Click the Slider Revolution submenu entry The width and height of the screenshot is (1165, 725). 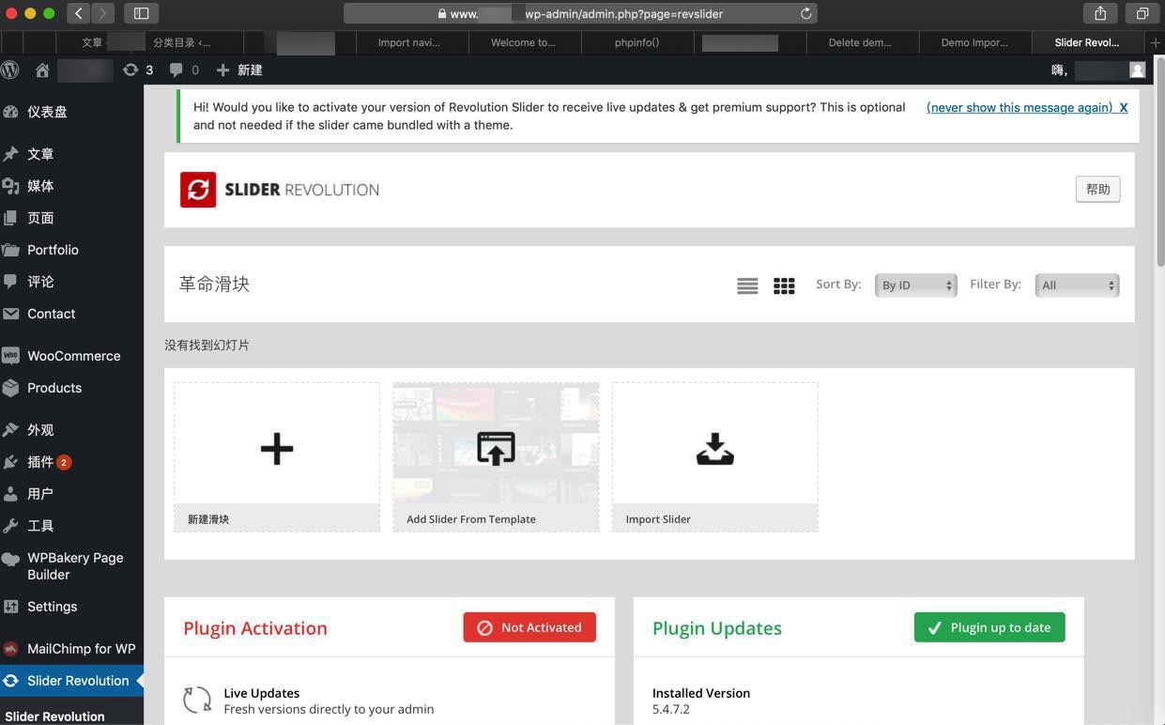click(x=54, y=717)
